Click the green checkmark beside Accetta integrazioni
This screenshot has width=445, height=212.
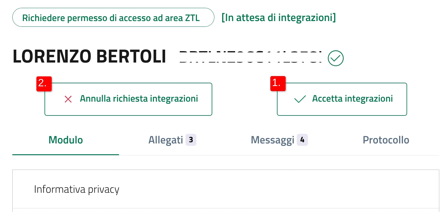[300, 99]
